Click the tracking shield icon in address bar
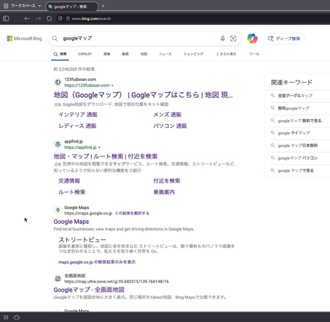The image size is (330, 322). tap(60, 18)
